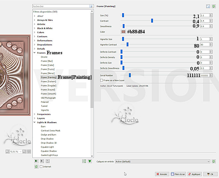Open the frame Color swatch picker
Image resolution: width=219 pixels, height=178 pixels.
pos(123,32)
